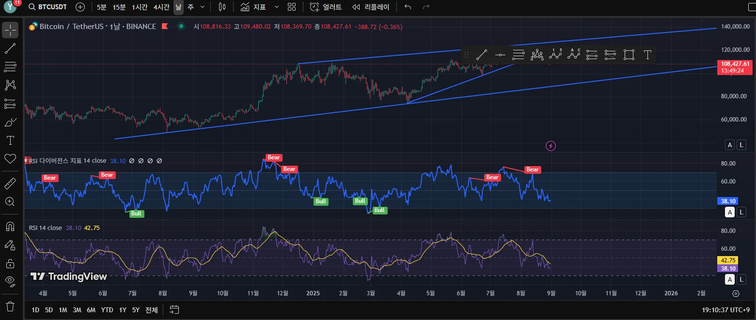Open chart settings gear at scale corner
Viewport: 756px width, 320px height.
click(736, 293)
